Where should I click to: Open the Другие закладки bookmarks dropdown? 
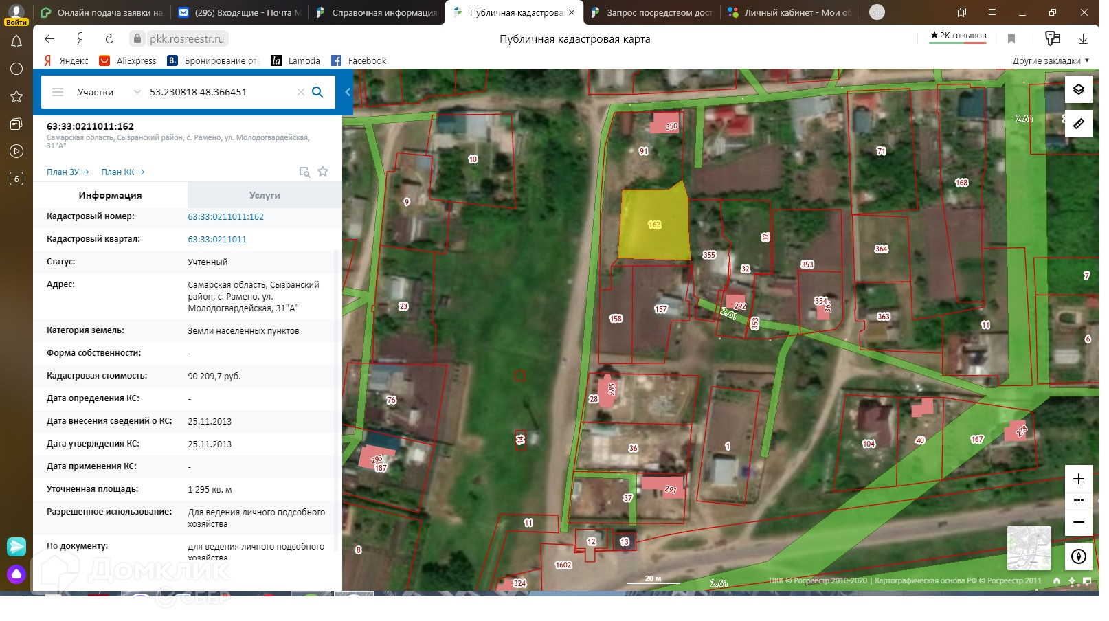coord(1051,60)
